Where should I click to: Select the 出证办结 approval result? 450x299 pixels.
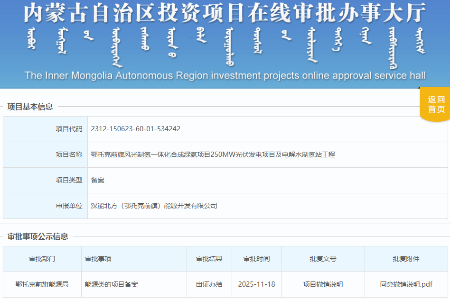208,285
